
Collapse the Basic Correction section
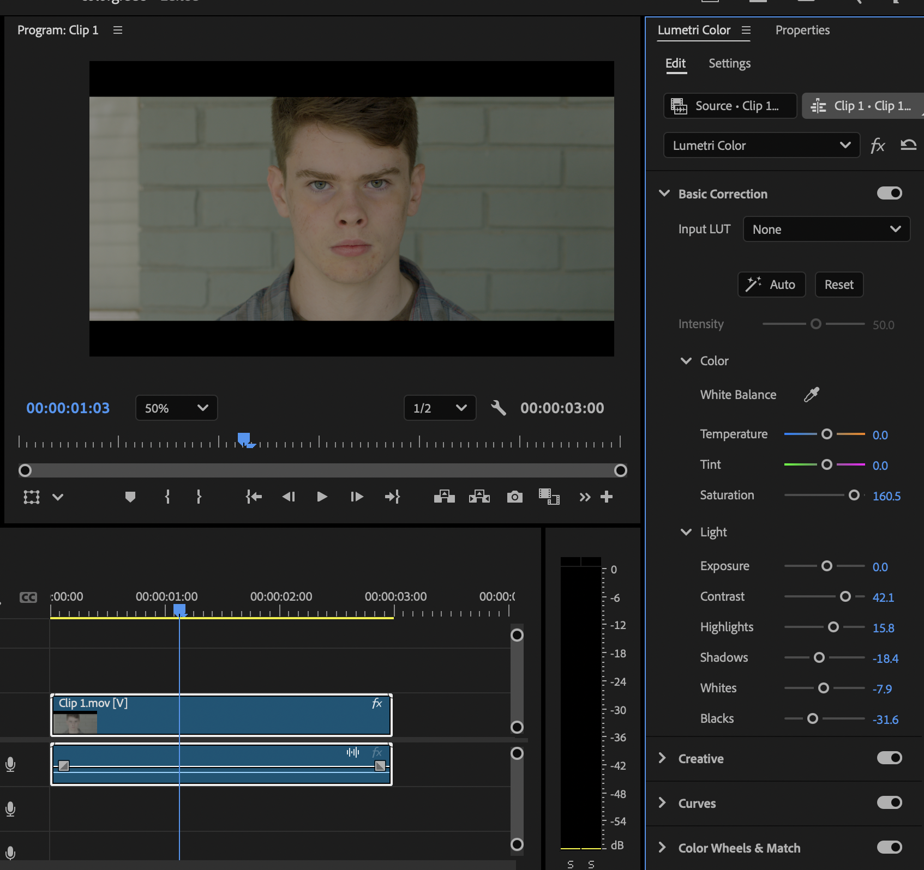(x=664, y=194)
